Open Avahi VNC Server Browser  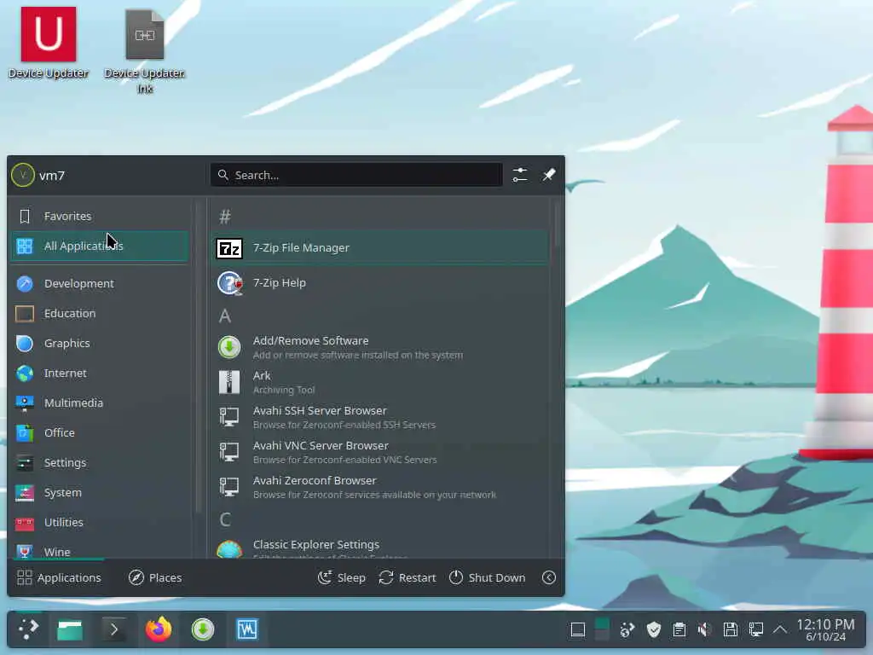point(380,452)
